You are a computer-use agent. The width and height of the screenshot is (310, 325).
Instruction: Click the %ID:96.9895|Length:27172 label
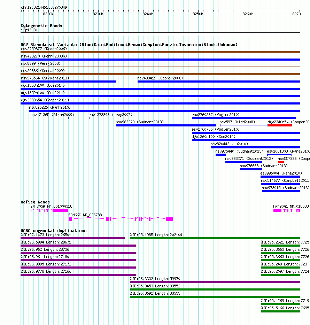point(46,264)
